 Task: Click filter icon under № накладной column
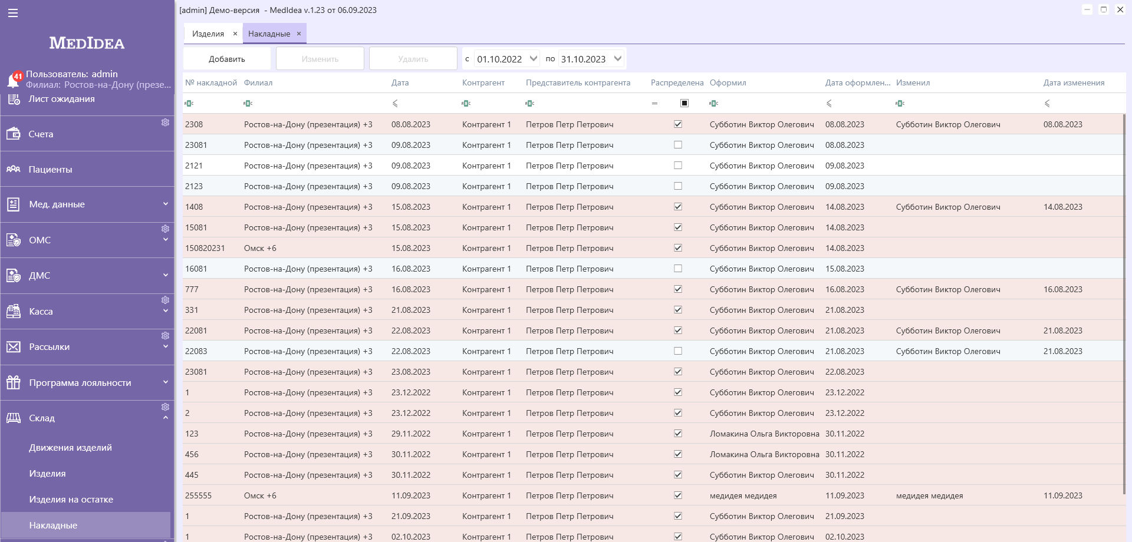pos(189,103)
